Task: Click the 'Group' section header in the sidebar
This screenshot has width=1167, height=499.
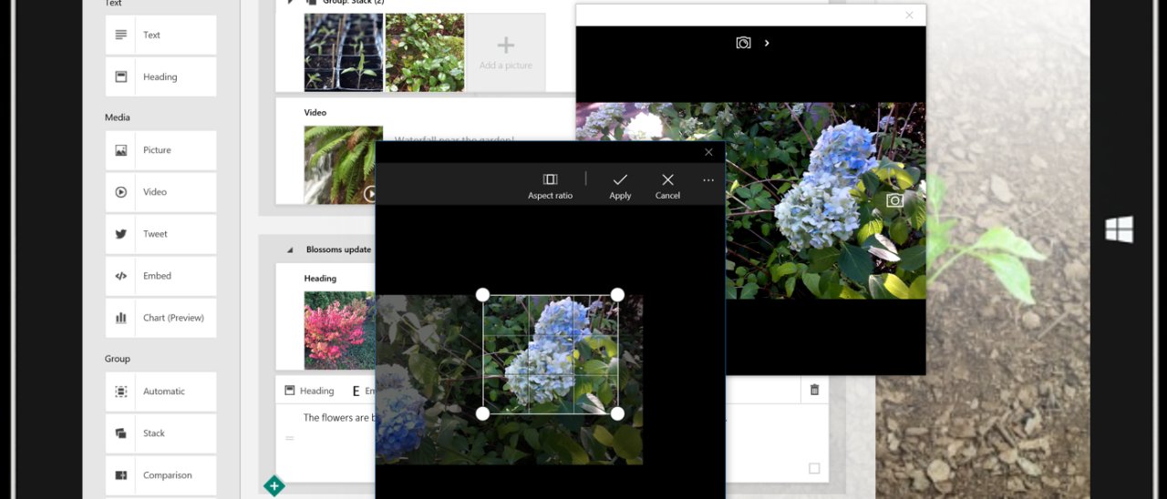Action: 118,359
